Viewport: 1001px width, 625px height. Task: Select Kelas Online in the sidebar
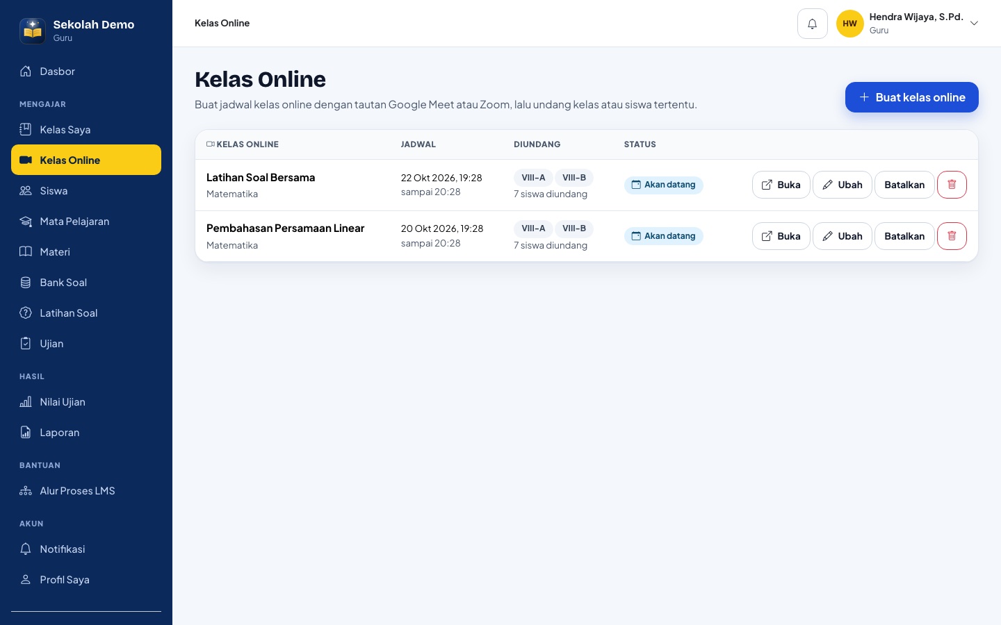point(86,160)
